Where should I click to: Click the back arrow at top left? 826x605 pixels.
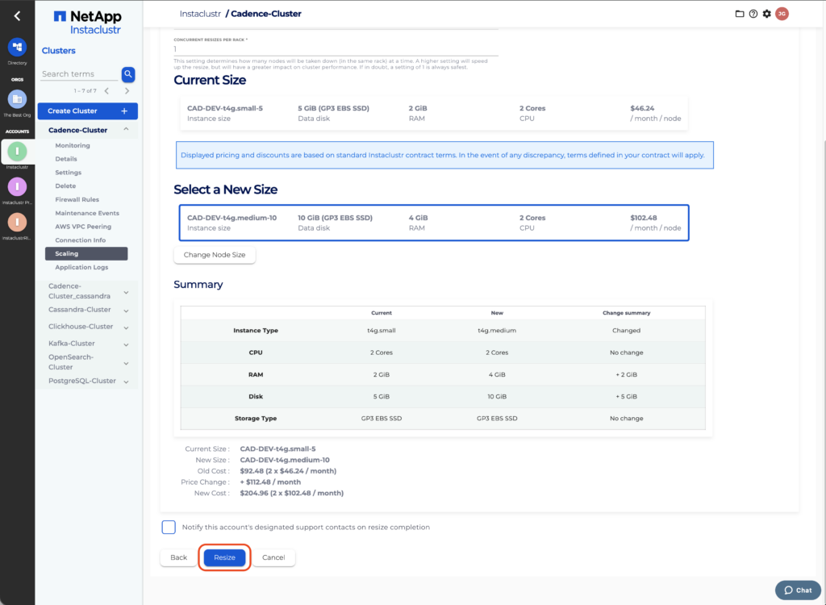pyautogui.click(x=17, y=15)
